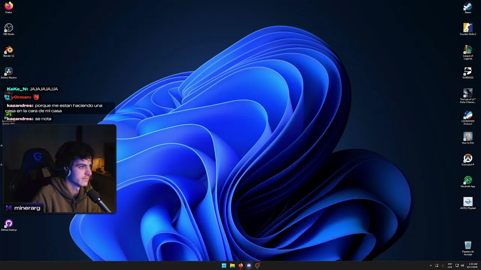Select the GitHub Desktop shortcut

coord(9,225)
